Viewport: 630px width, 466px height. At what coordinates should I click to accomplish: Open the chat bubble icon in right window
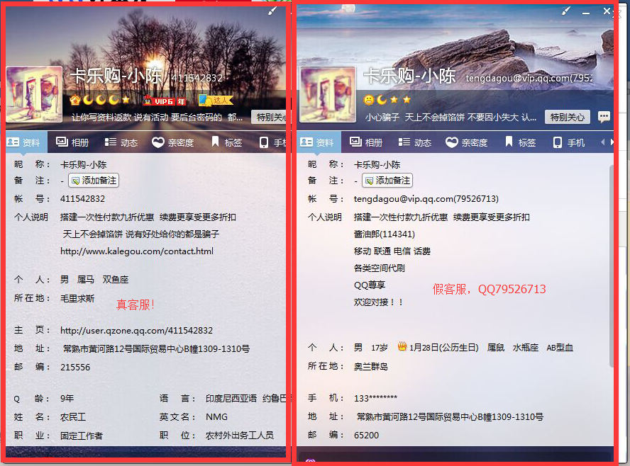pos(603,117)
